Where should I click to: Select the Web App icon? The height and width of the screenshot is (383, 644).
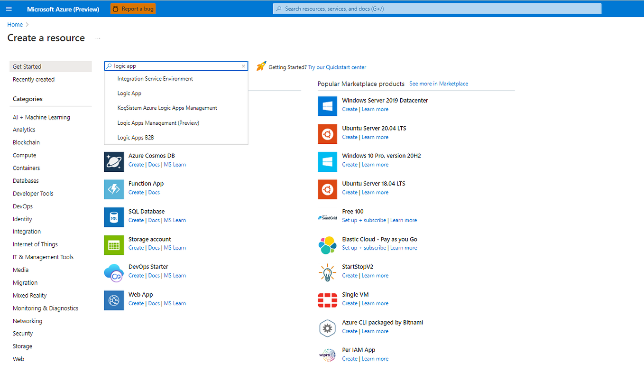[114, 300]
